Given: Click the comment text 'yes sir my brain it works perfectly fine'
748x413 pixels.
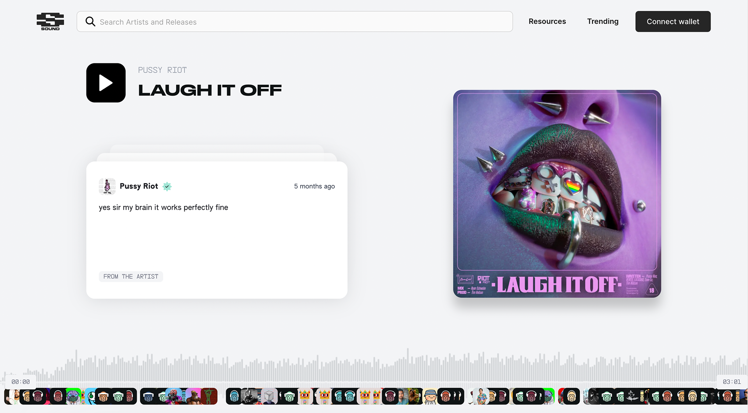Looking at the screenshot, I should tap(164, 207).
